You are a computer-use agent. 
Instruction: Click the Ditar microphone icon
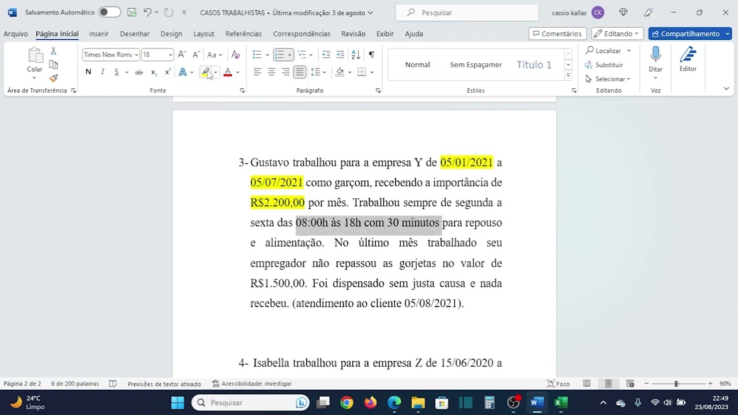coord(656,55)
